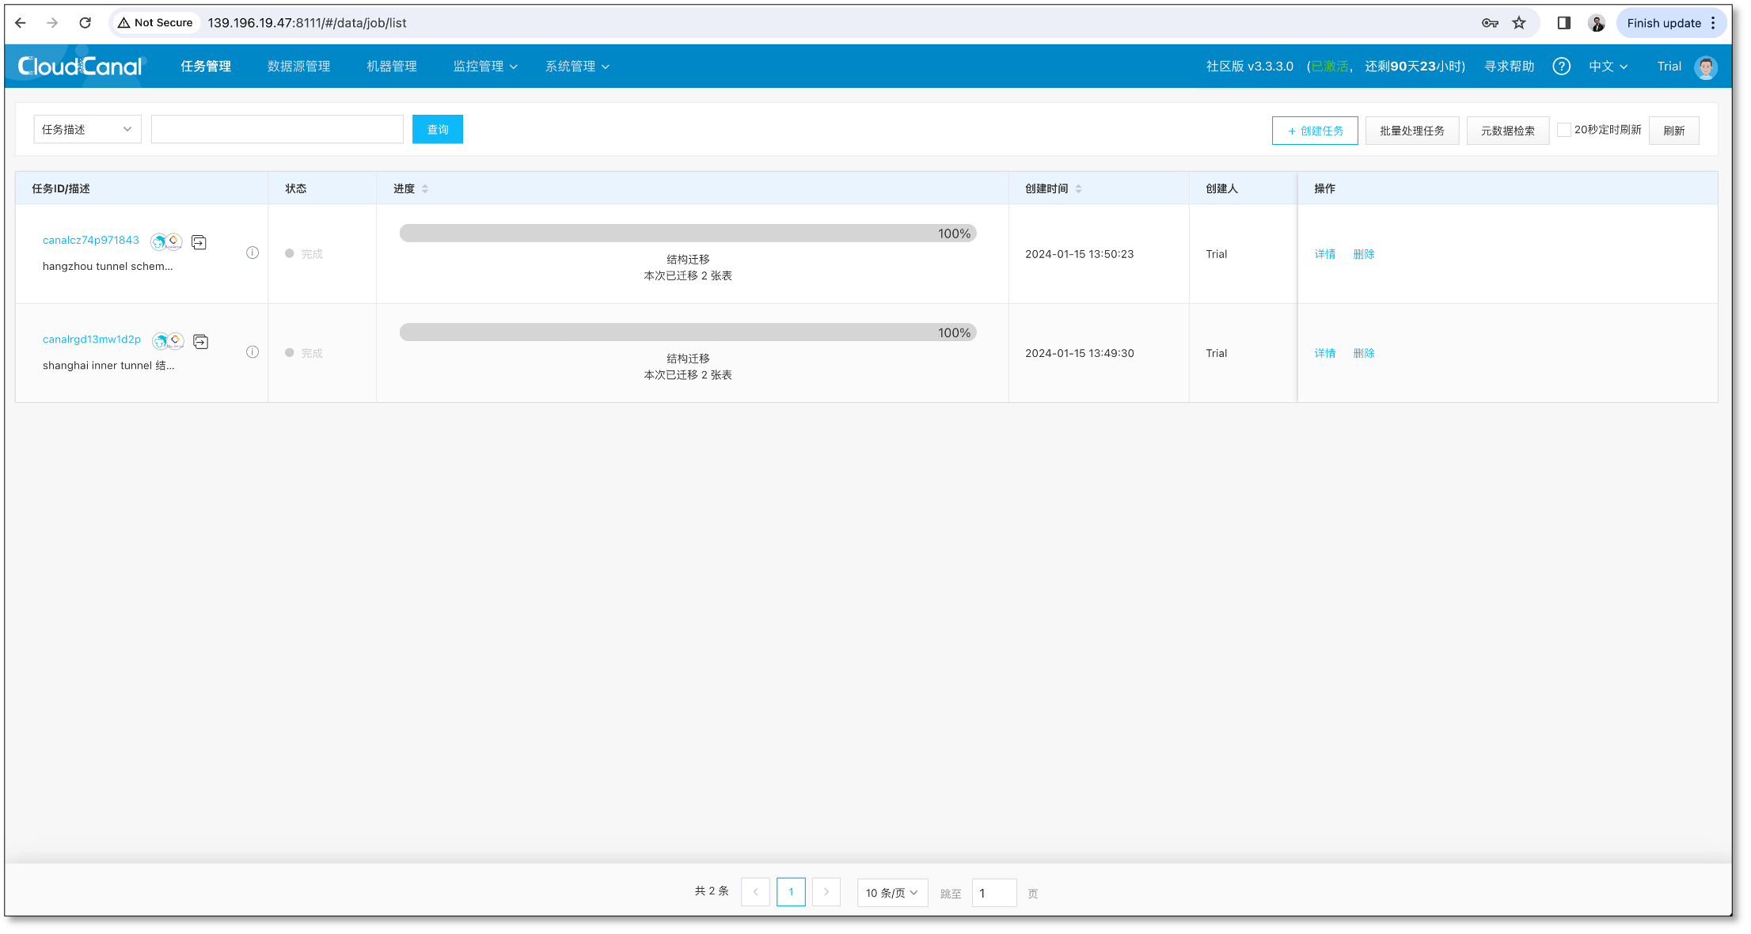This screenshot has height=934, width=1751.
Task: Expand 中文 language selector
Action: point(1608,66)
